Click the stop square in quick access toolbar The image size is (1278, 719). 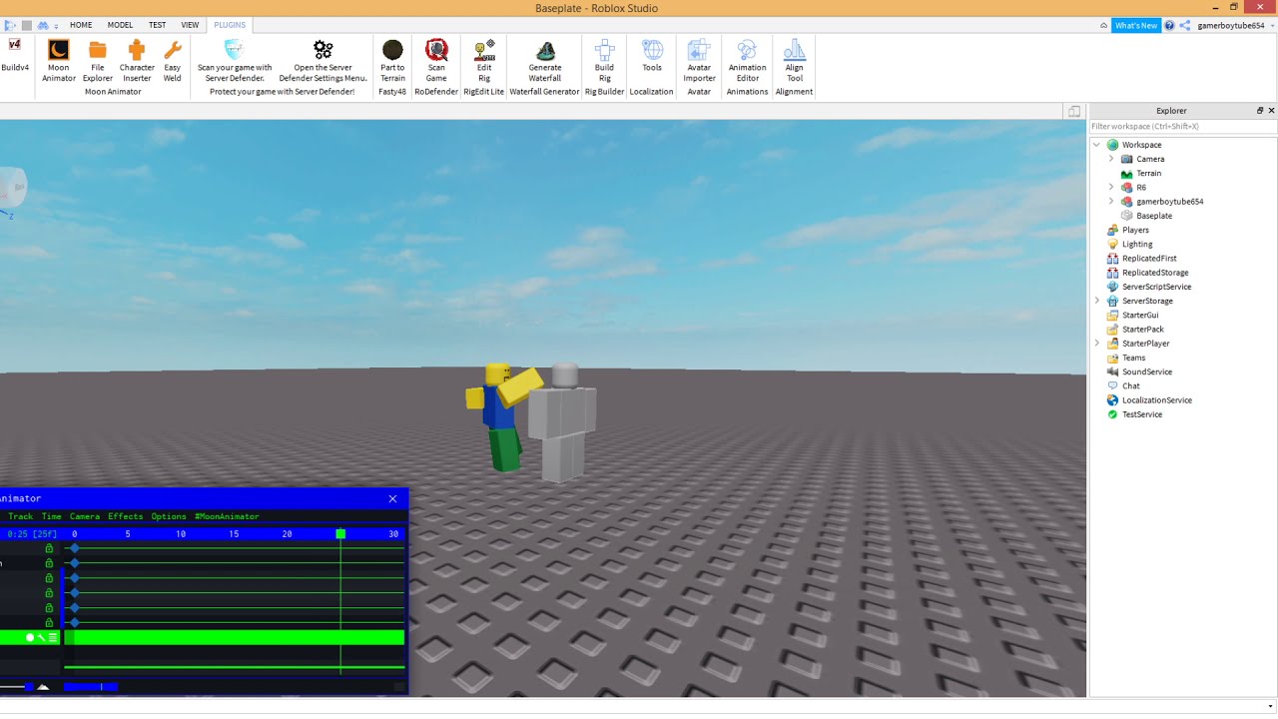pyautogui.click(x=27, y=25)
